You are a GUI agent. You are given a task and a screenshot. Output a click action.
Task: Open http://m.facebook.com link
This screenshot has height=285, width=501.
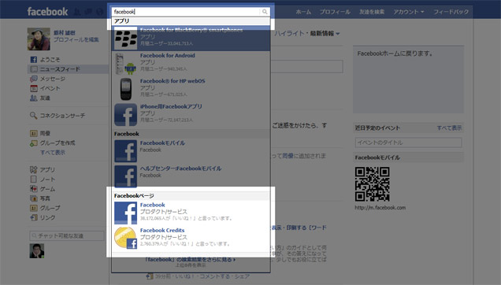380,208
